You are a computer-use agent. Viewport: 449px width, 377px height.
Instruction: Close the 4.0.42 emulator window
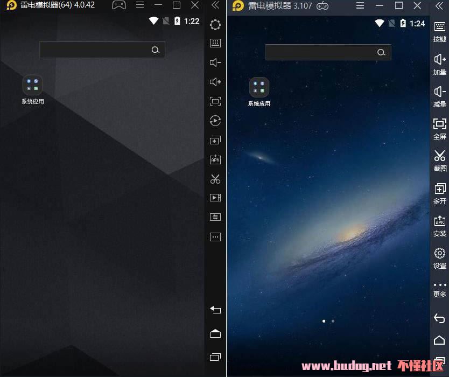tap(195, 5)
